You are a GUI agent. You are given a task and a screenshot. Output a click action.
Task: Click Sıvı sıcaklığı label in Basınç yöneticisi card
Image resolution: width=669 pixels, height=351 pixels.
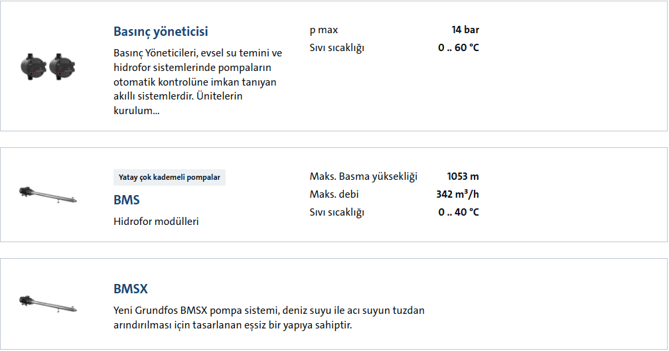click(x=336, y=48)
